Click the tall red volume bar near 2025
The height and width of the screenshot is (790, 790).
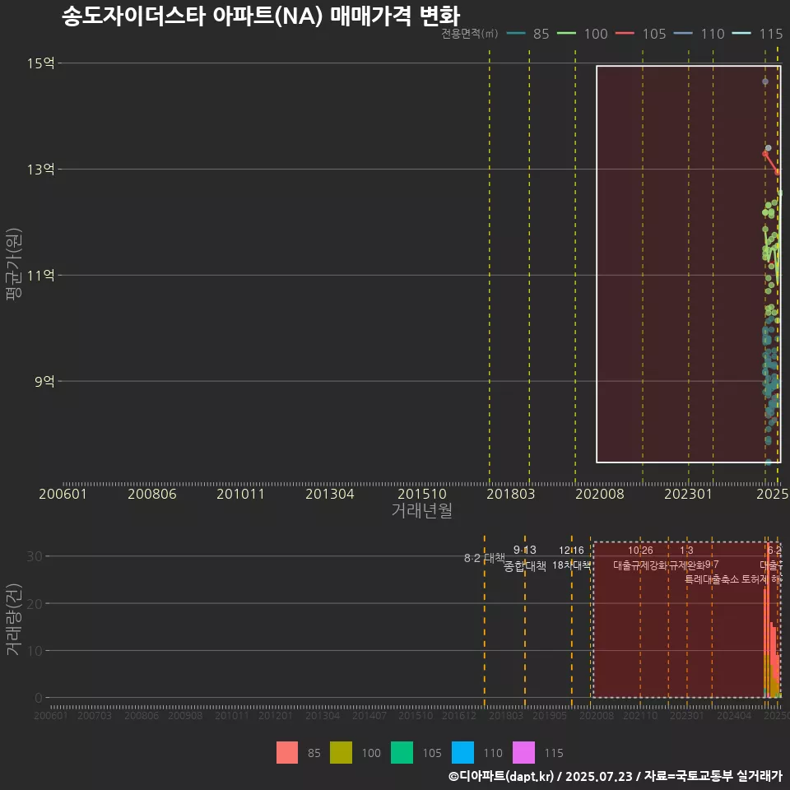point(765,642)
